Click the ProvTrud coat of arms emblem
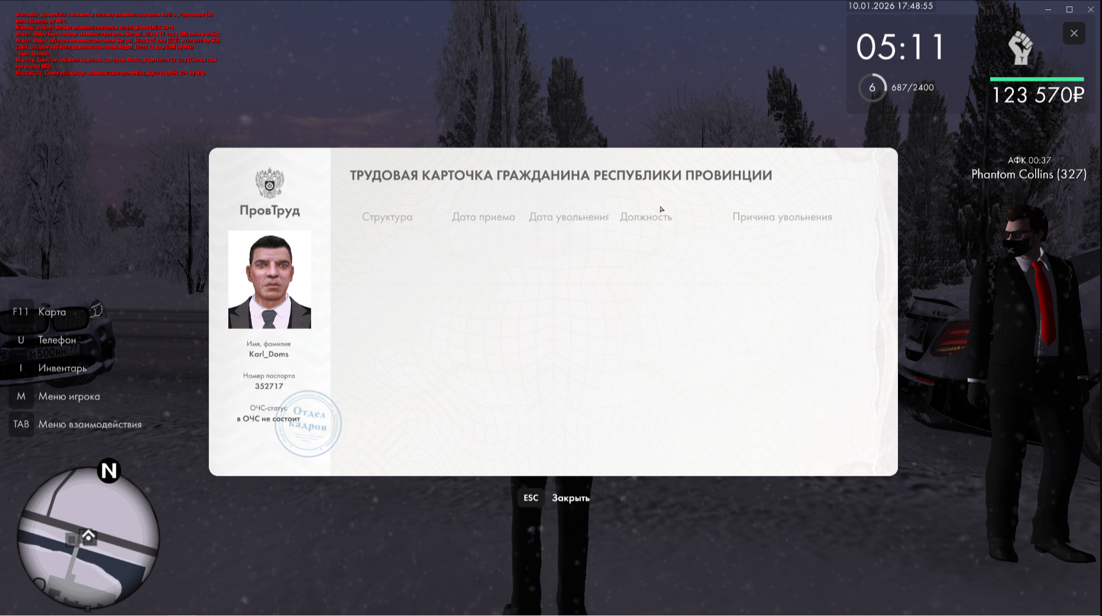 (269, 183)
